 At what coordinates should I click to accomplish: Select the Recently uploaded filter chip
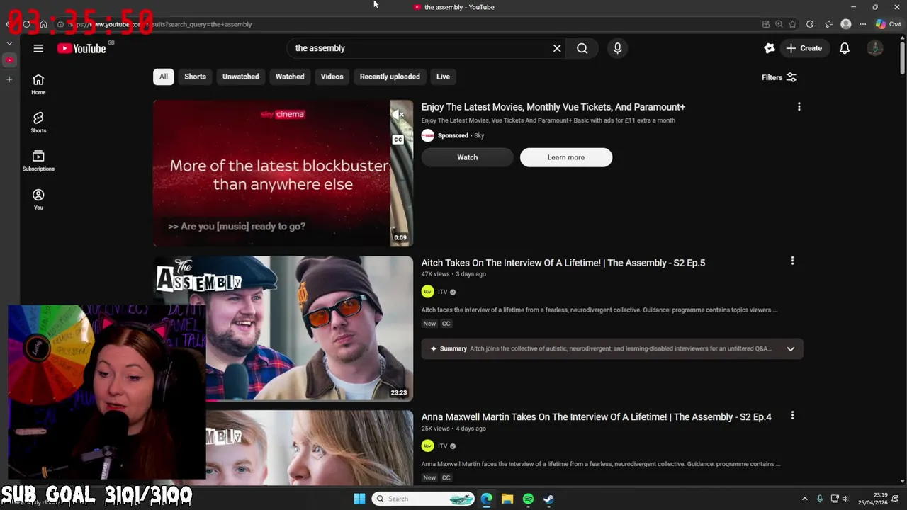coord(390,76)
